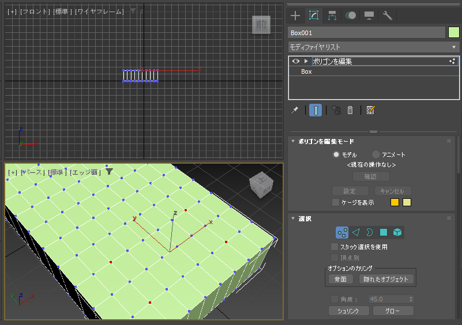The image size is (462, 325).
Task: Open the Display panel tab
Action: click(x=369, y=16)
